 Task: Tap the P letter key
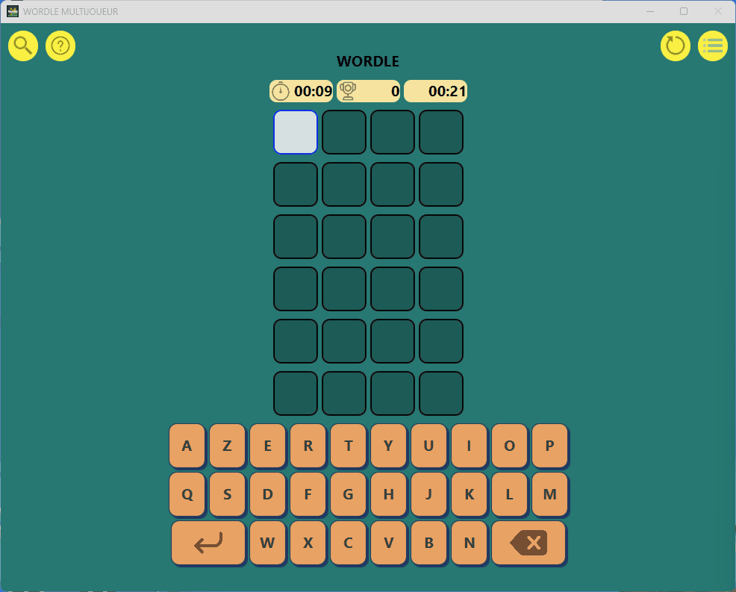(549, 446)
